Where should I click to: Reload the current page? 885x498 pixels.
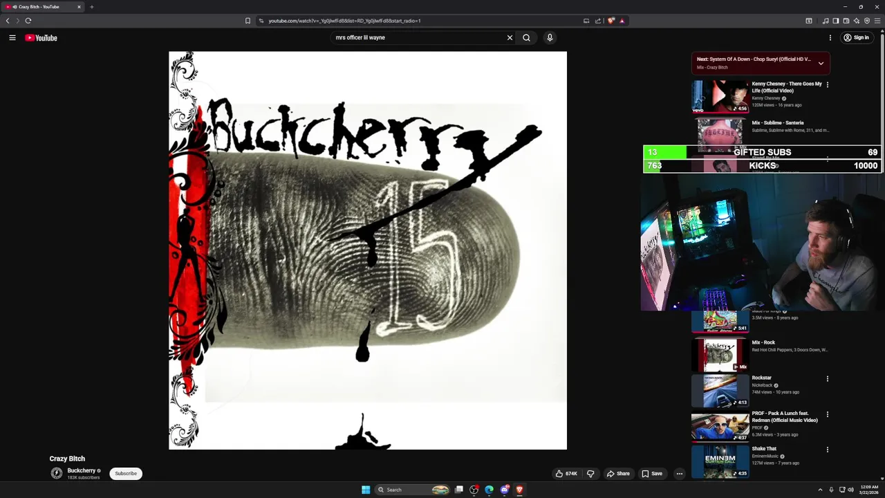point(28,21)
